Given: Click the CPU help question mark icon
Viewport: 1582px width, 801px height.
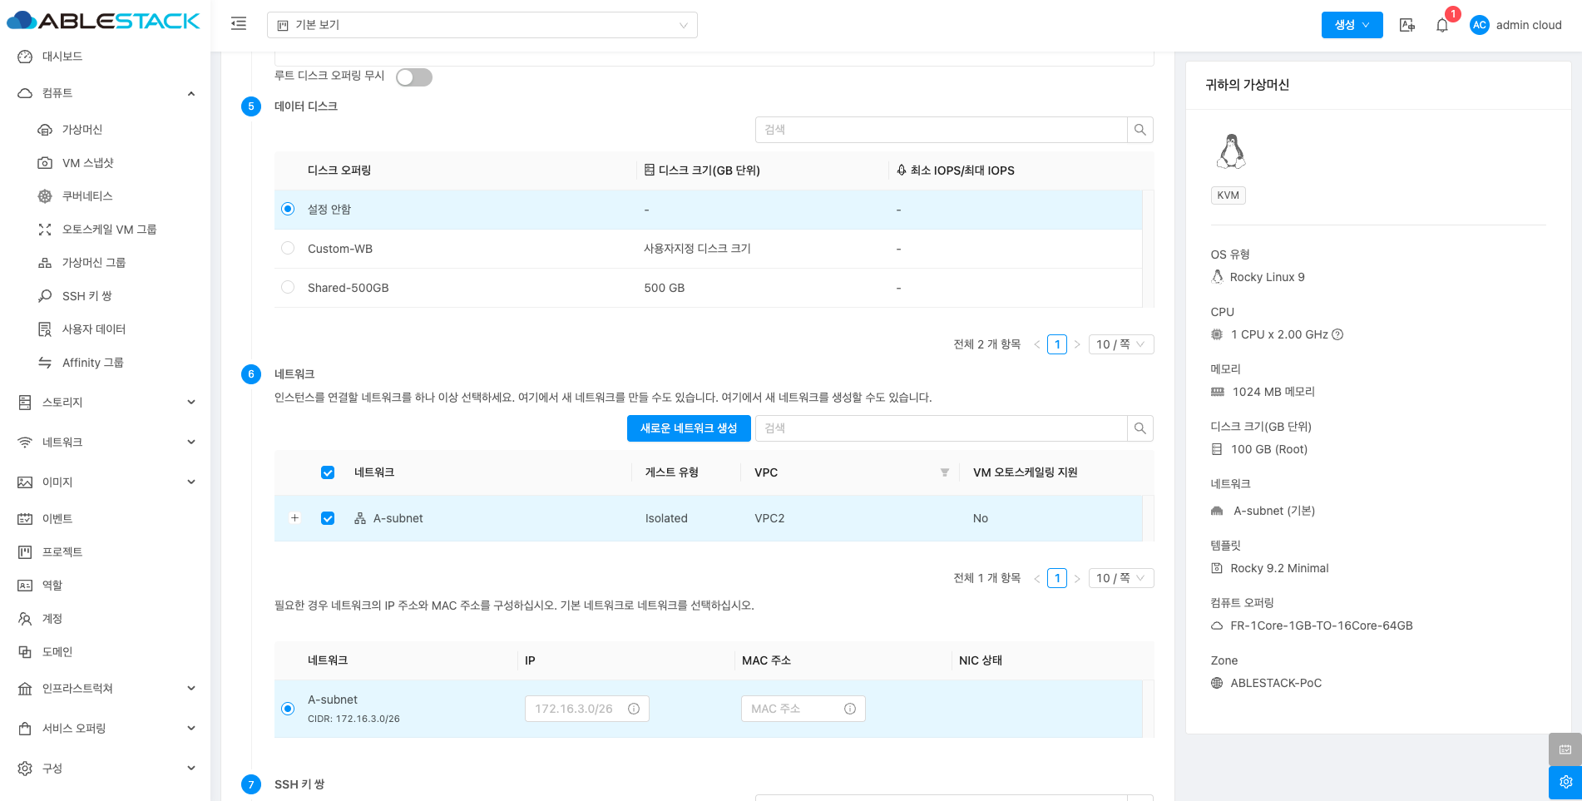Looking at the screenshot, I should click(1337, 334).
